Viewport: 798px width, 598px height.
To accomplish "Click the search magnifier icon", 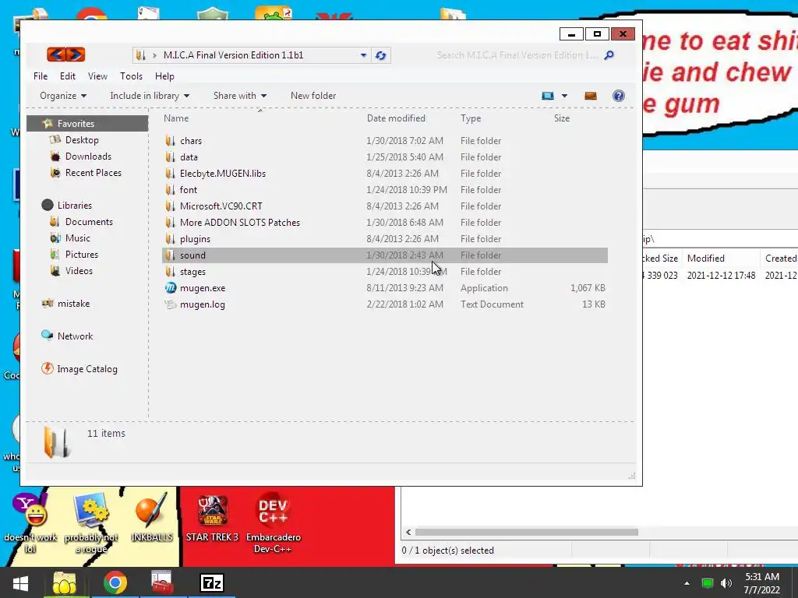I will coord(609,55).
